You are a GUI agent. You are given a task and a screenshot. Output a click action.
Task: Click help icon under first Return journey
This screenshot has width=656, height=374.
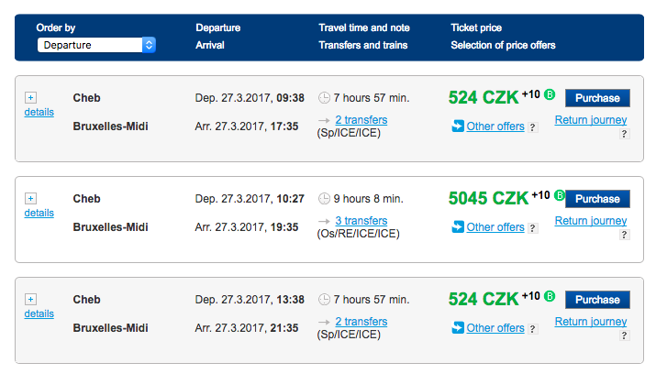point(624,134)
